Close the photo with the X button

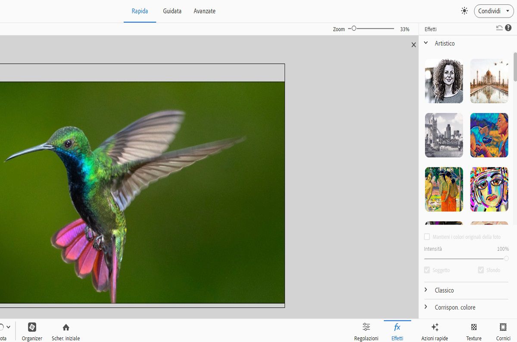414,45
